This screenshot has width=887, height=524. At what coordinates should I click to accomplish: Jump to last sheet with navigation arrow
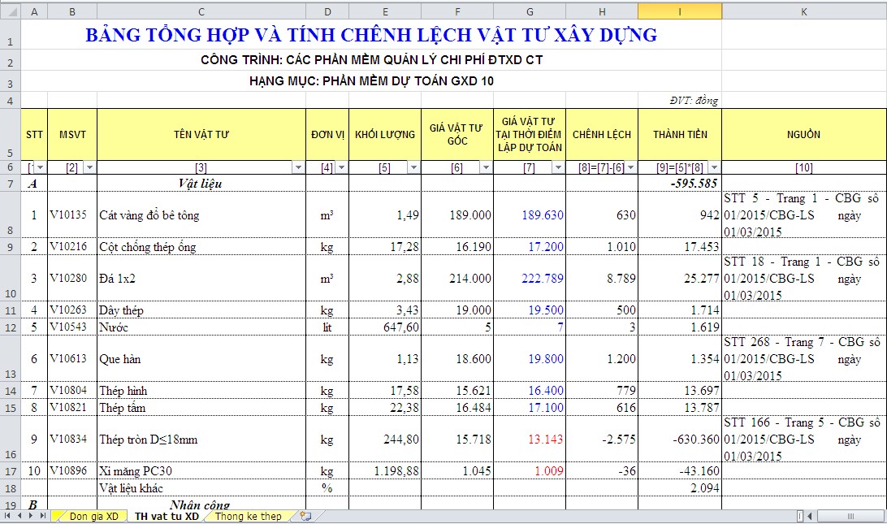41,516
